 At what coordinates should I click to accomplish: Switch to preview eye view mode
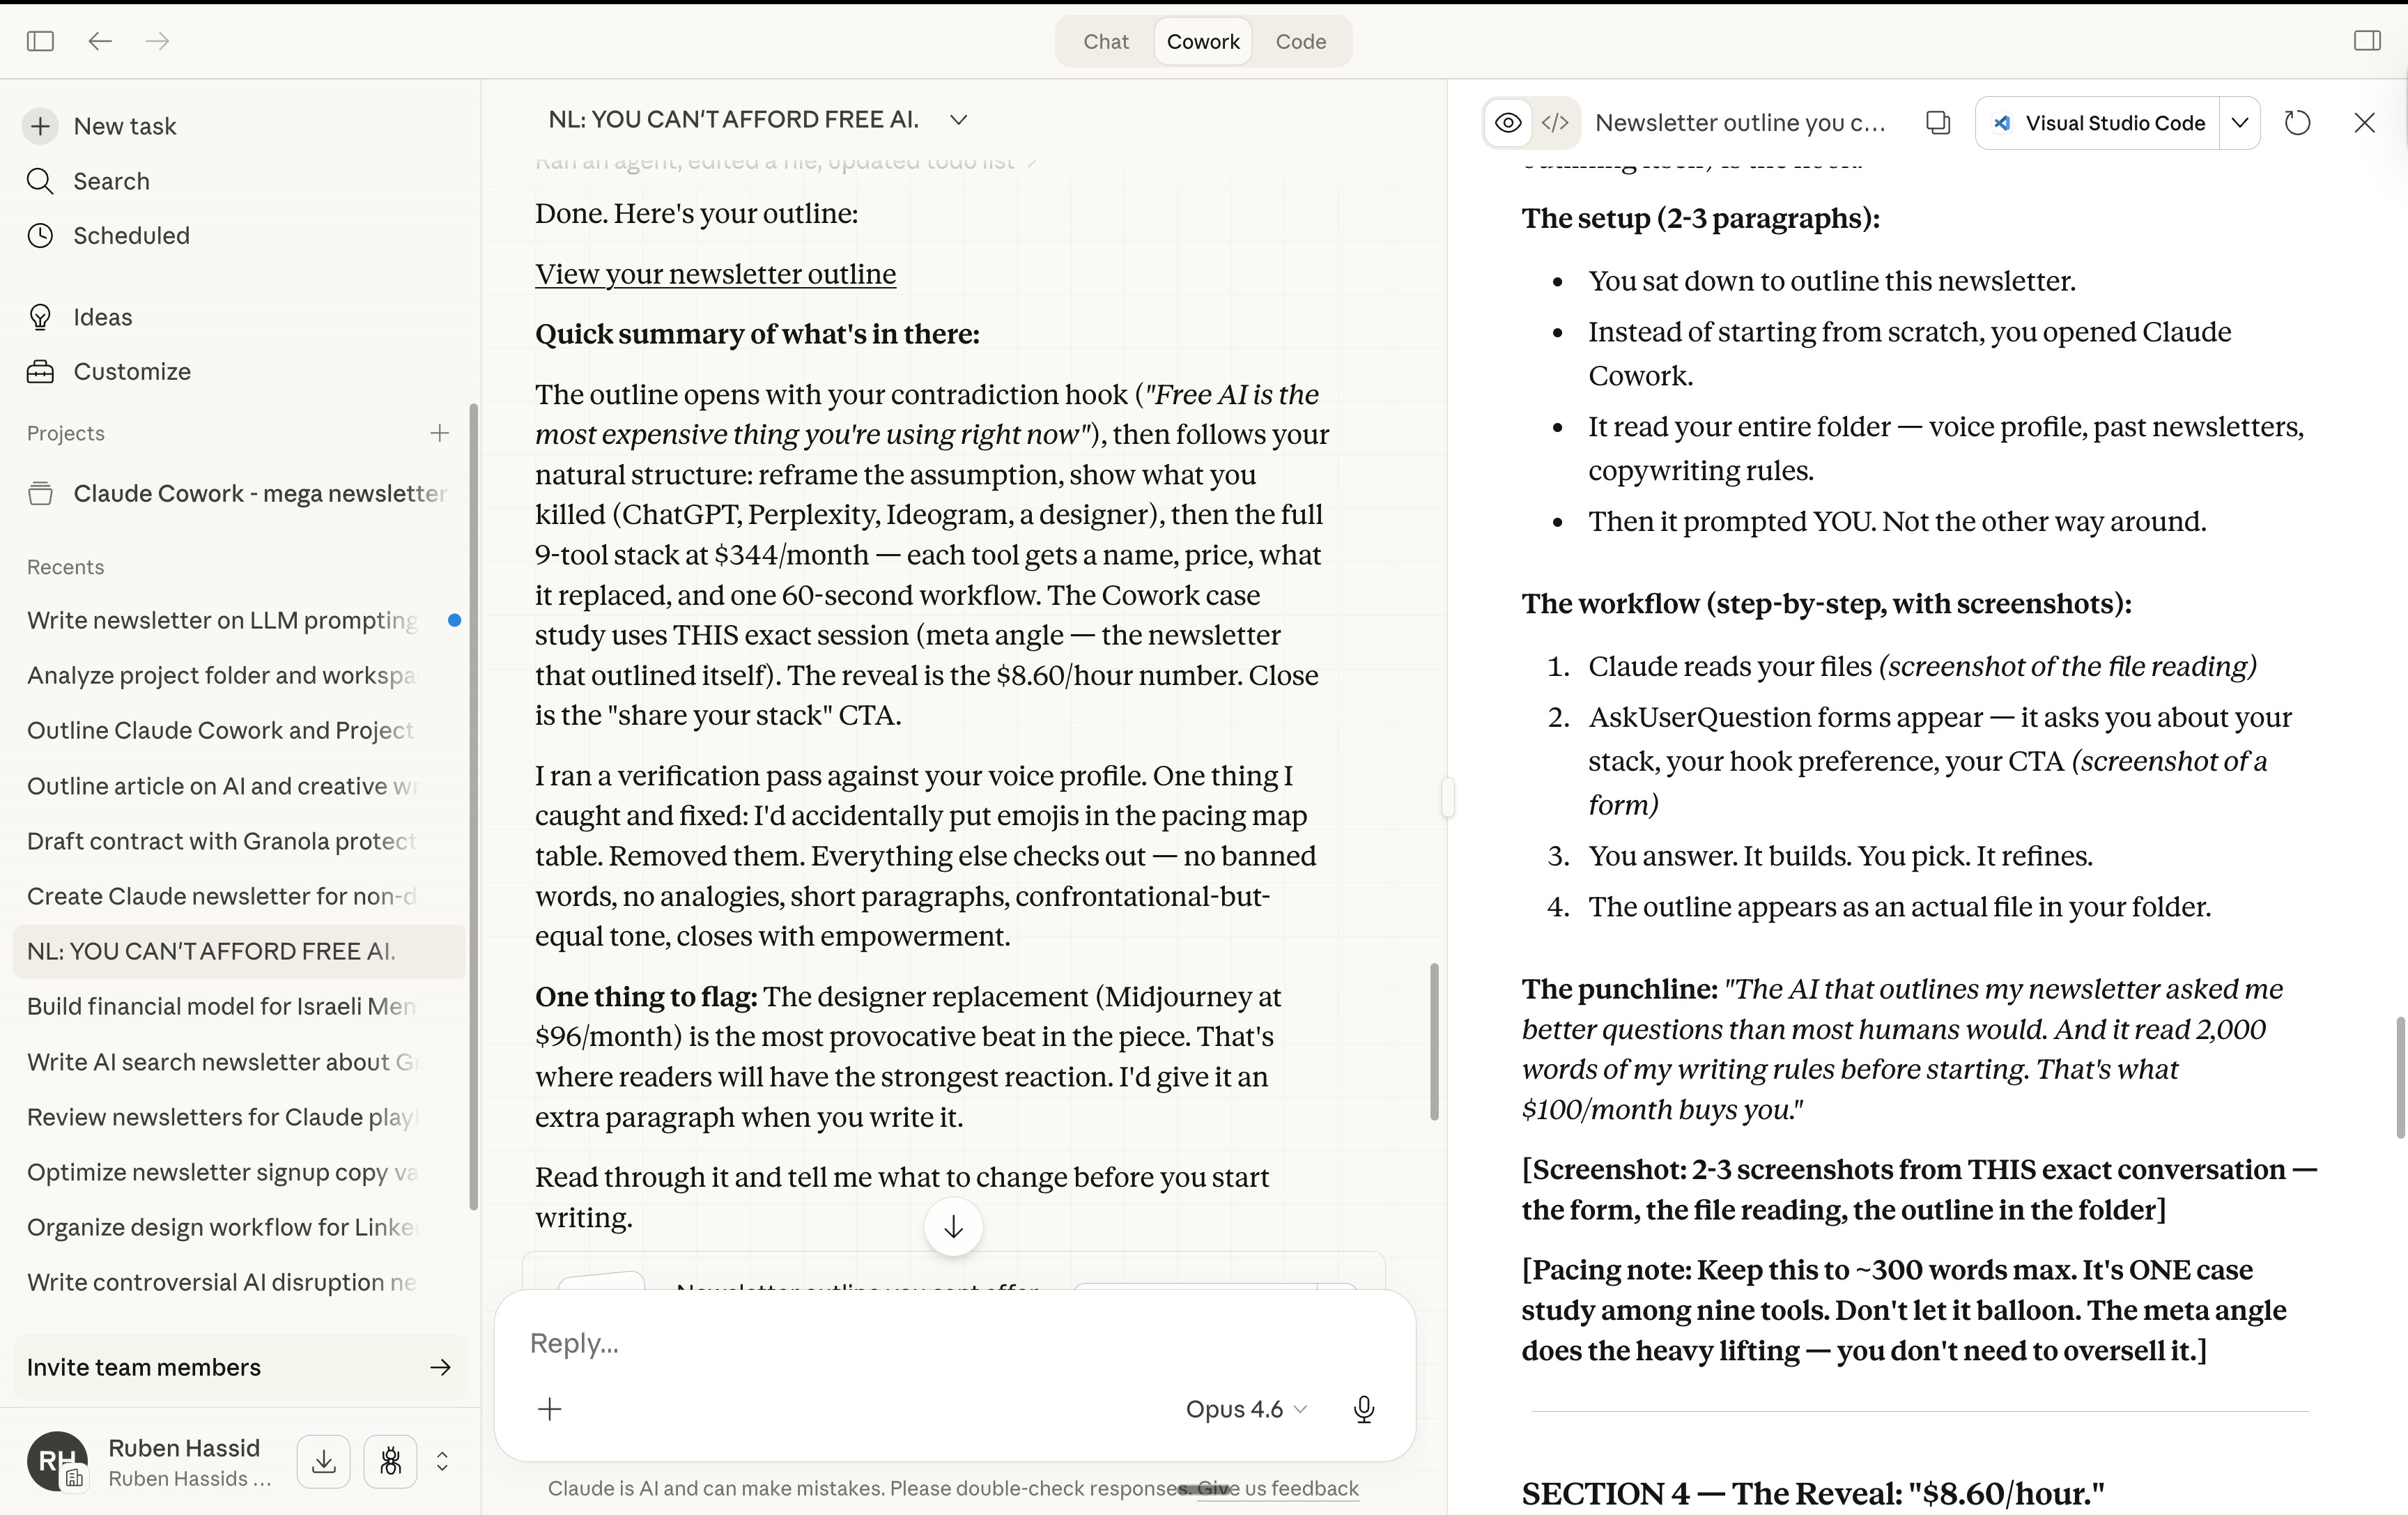click(x=1508, y=123)
